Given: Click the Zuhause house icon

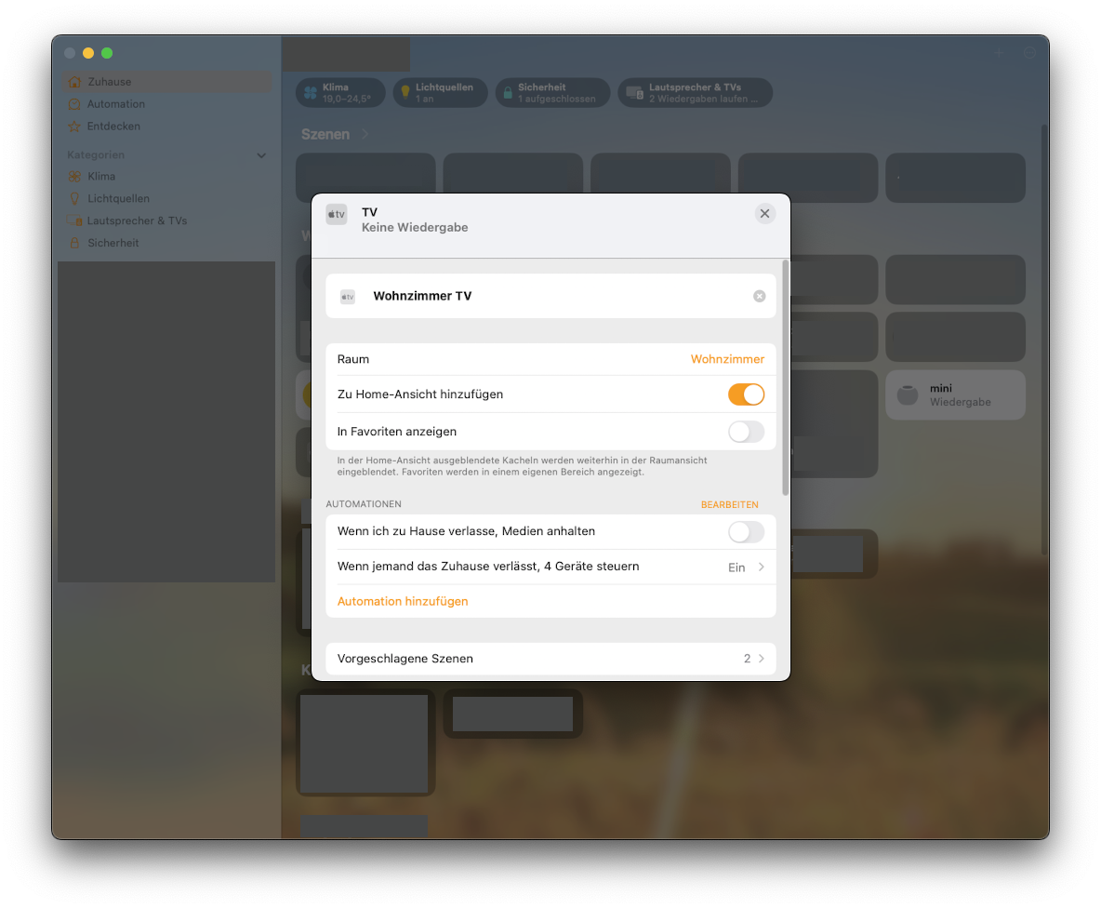Looking at the screenshot, I should coord(74,82).
